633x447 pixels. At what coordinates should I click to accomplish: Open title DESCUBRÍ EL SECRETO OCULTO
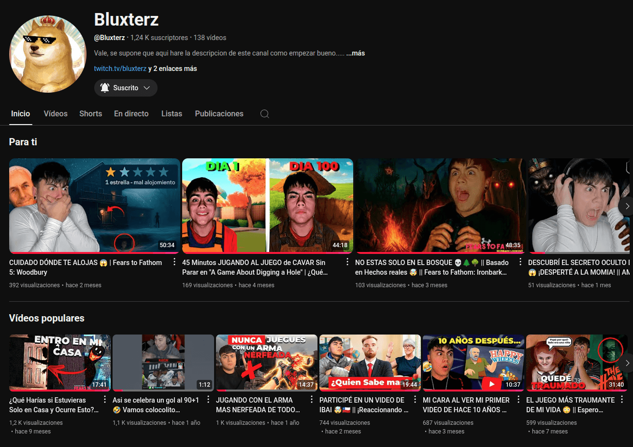[579, 267]
